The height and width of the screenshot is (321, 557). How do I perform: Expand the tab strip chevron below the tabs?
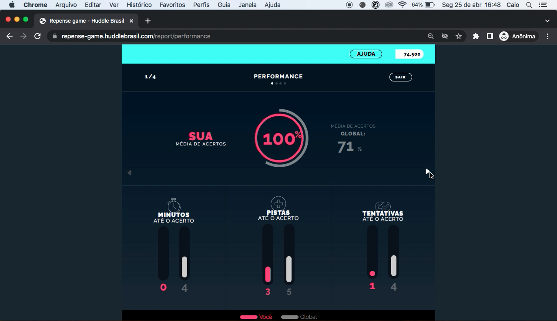(547, 20)
